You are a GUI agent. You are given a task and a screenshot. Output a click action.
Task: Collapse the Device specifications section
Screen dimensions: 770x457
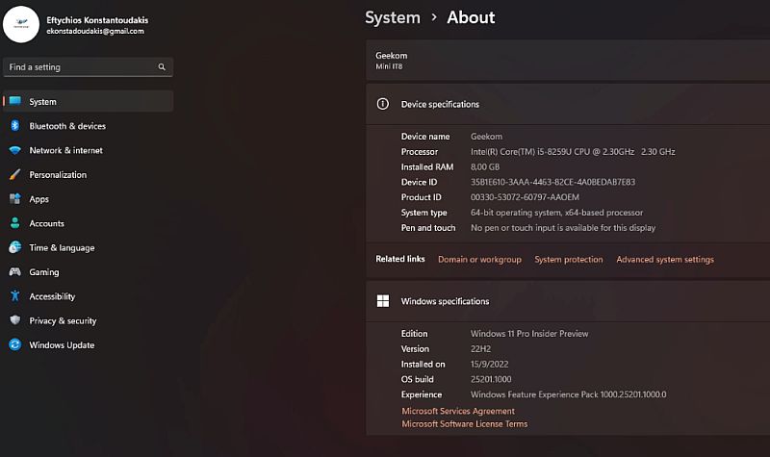(568, 104)
